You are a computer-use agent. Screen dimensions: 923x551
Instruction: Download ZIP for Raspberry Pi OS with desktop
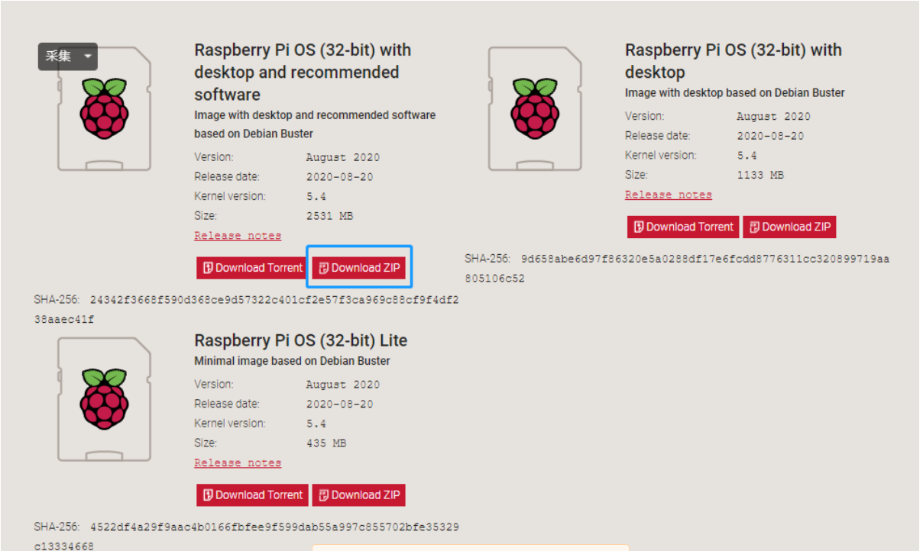tap(790, 227)
